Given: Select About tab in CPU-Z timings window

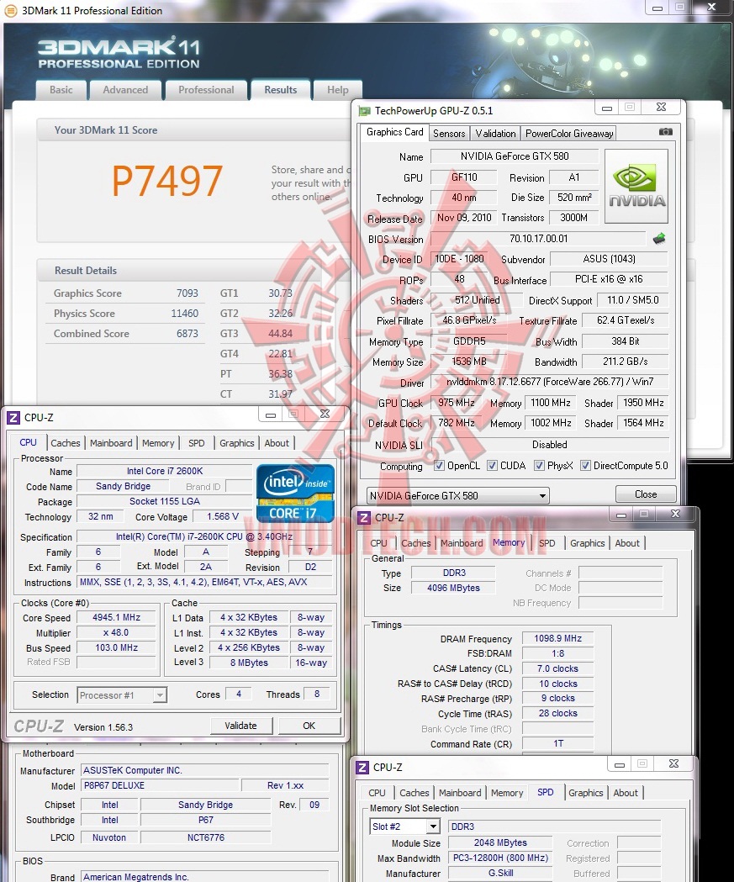Looking at the screenshot, I should [x=627, y=543].
